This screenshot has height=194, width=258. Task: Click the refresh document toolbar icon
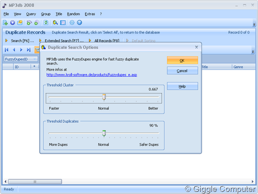pos(46,22)
